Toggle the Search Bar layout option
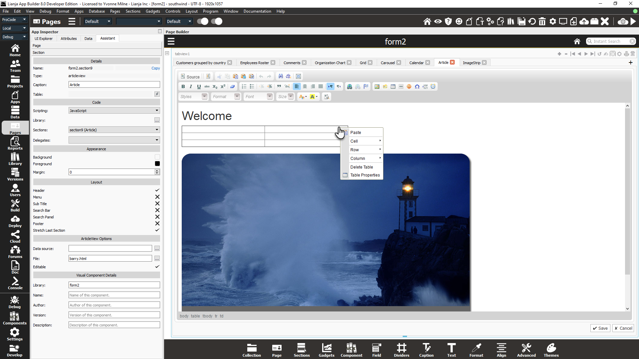 pyautogui.click(x=157, y=210)
